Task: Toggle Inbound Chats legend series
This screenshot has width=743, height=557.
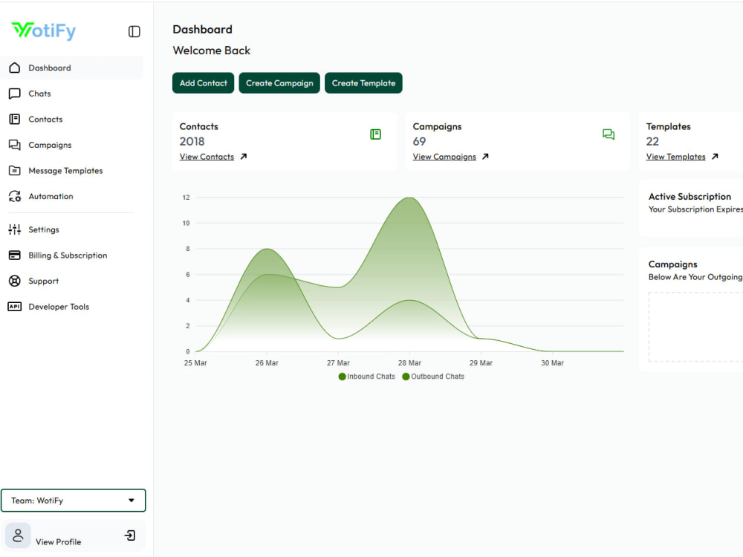Action: point(367,377)
